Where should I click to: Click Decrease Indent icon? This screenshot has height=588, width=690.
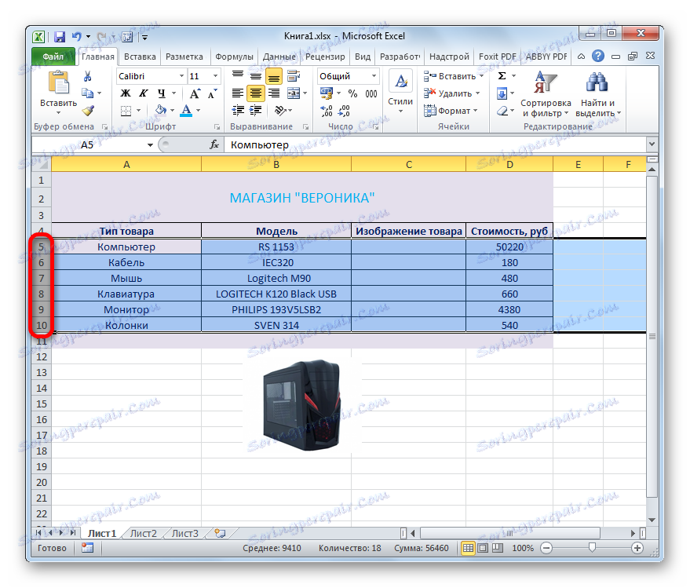238,110
